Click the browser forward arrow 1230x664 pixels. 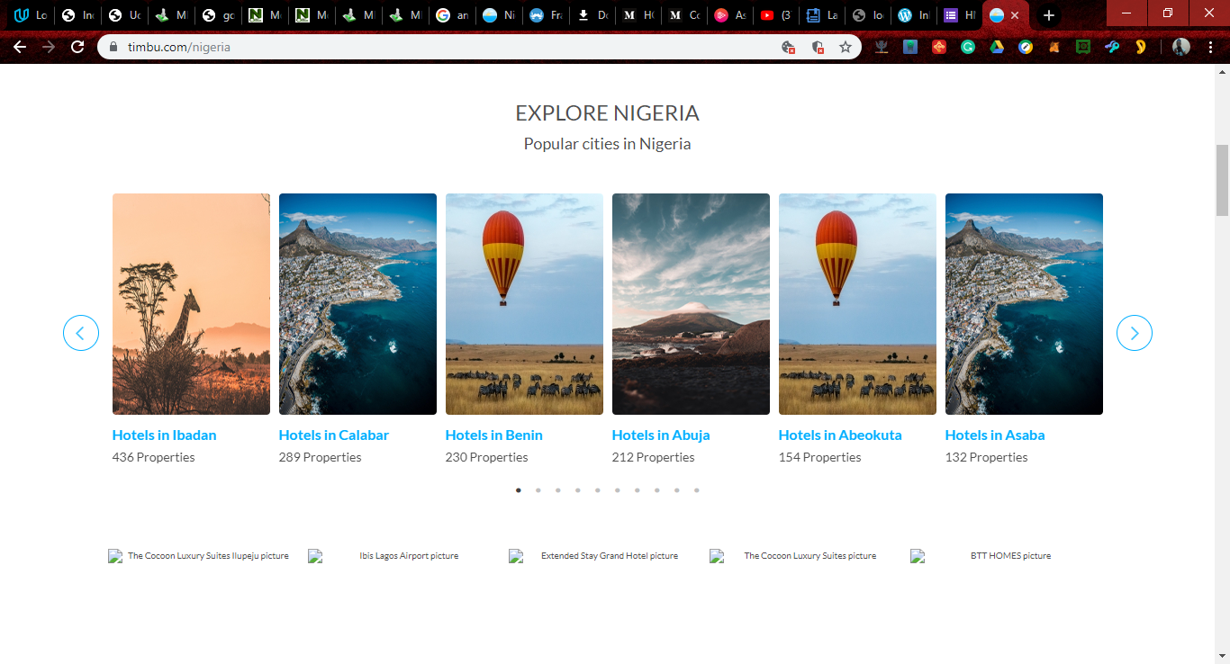tap(49, 47)
